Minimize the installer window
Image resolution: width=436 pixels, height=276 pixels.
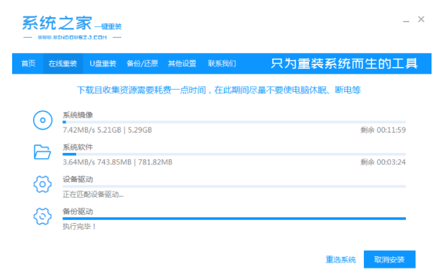(406, 20)
